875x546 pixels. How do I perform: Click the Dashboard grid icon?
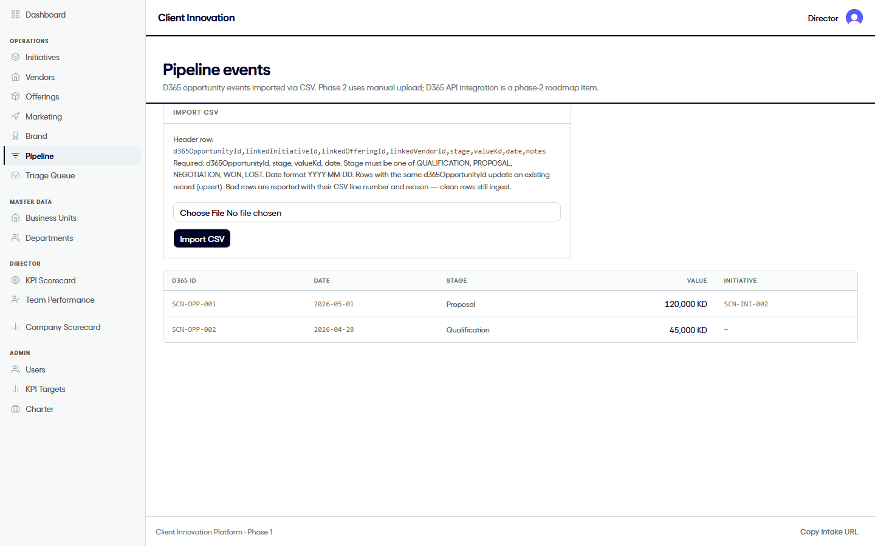15,15
